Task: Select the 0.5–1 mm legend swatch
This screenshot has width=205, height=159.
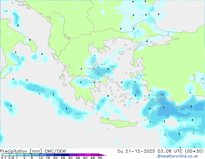Action: tap(13, 155)
